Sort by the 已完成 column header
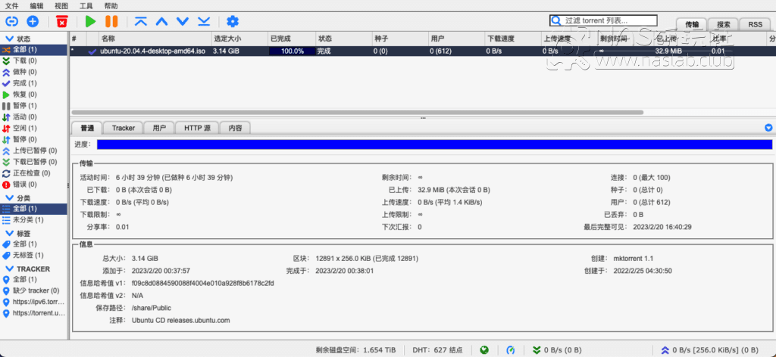Image resolution: width=776 pixels, height=357 pixels. (x=291, y=39)
